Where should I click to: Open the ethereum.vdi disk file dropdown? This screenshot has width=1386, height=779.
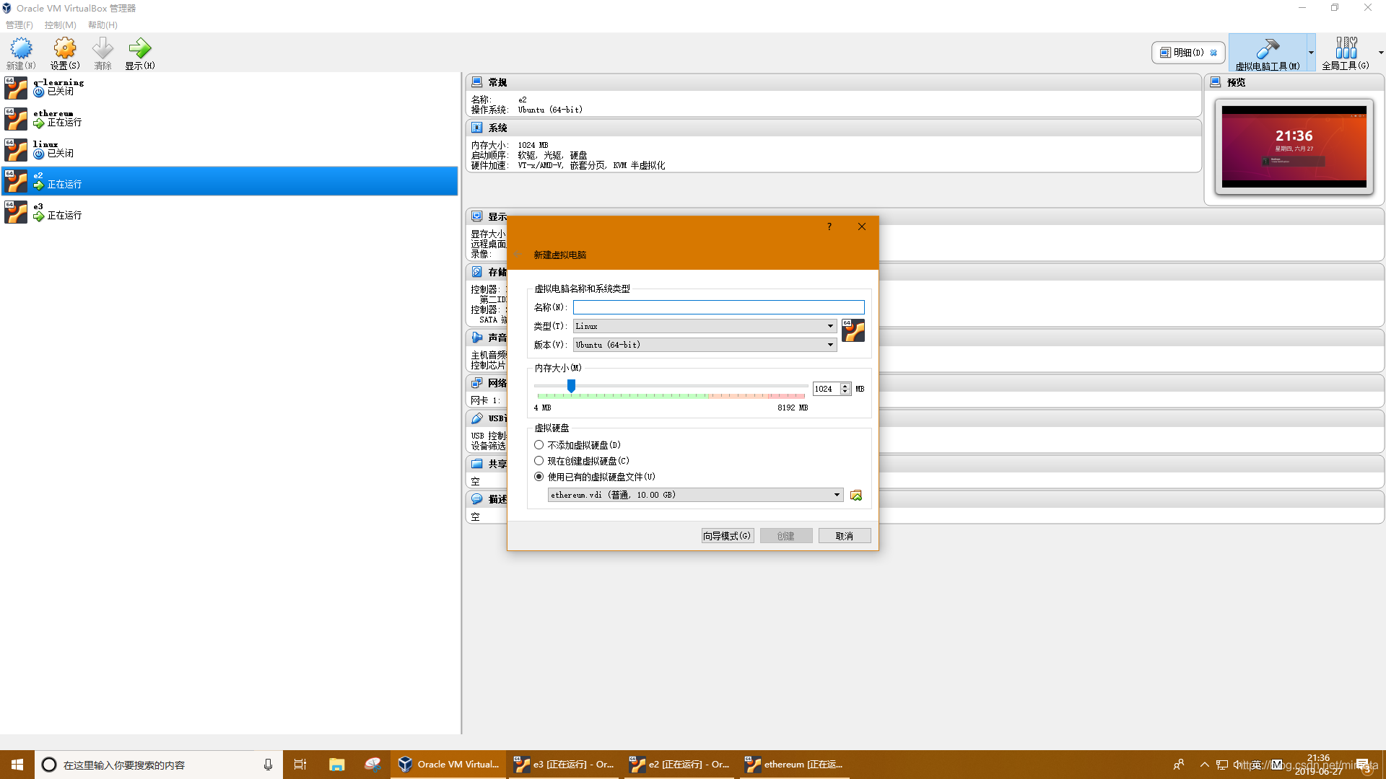click(x=695, y=495)
